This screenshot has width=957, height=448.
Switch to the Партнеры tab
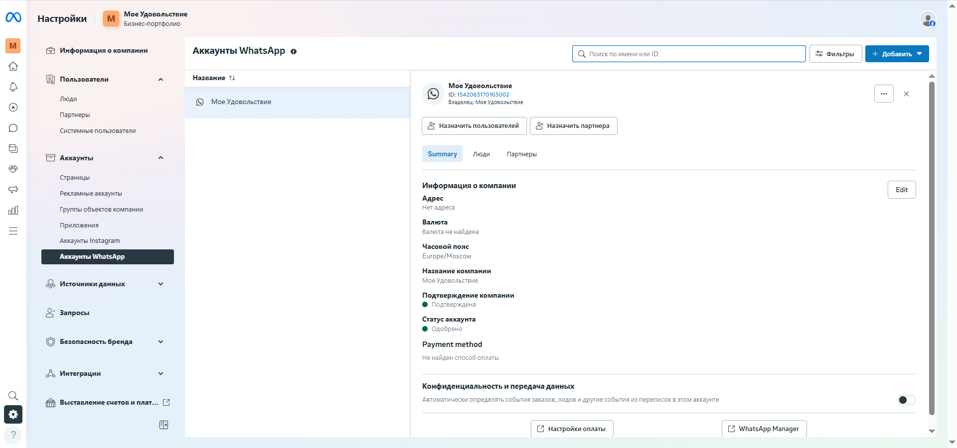point(521,154)
